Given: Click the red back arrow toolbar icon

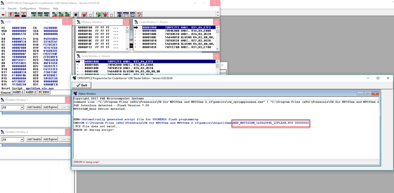Looking at the screenshot, I should click(3, 15).
